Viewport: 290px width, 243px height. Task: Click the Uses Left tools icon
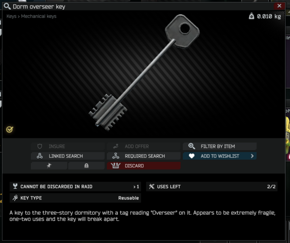(x=152, y=186)
